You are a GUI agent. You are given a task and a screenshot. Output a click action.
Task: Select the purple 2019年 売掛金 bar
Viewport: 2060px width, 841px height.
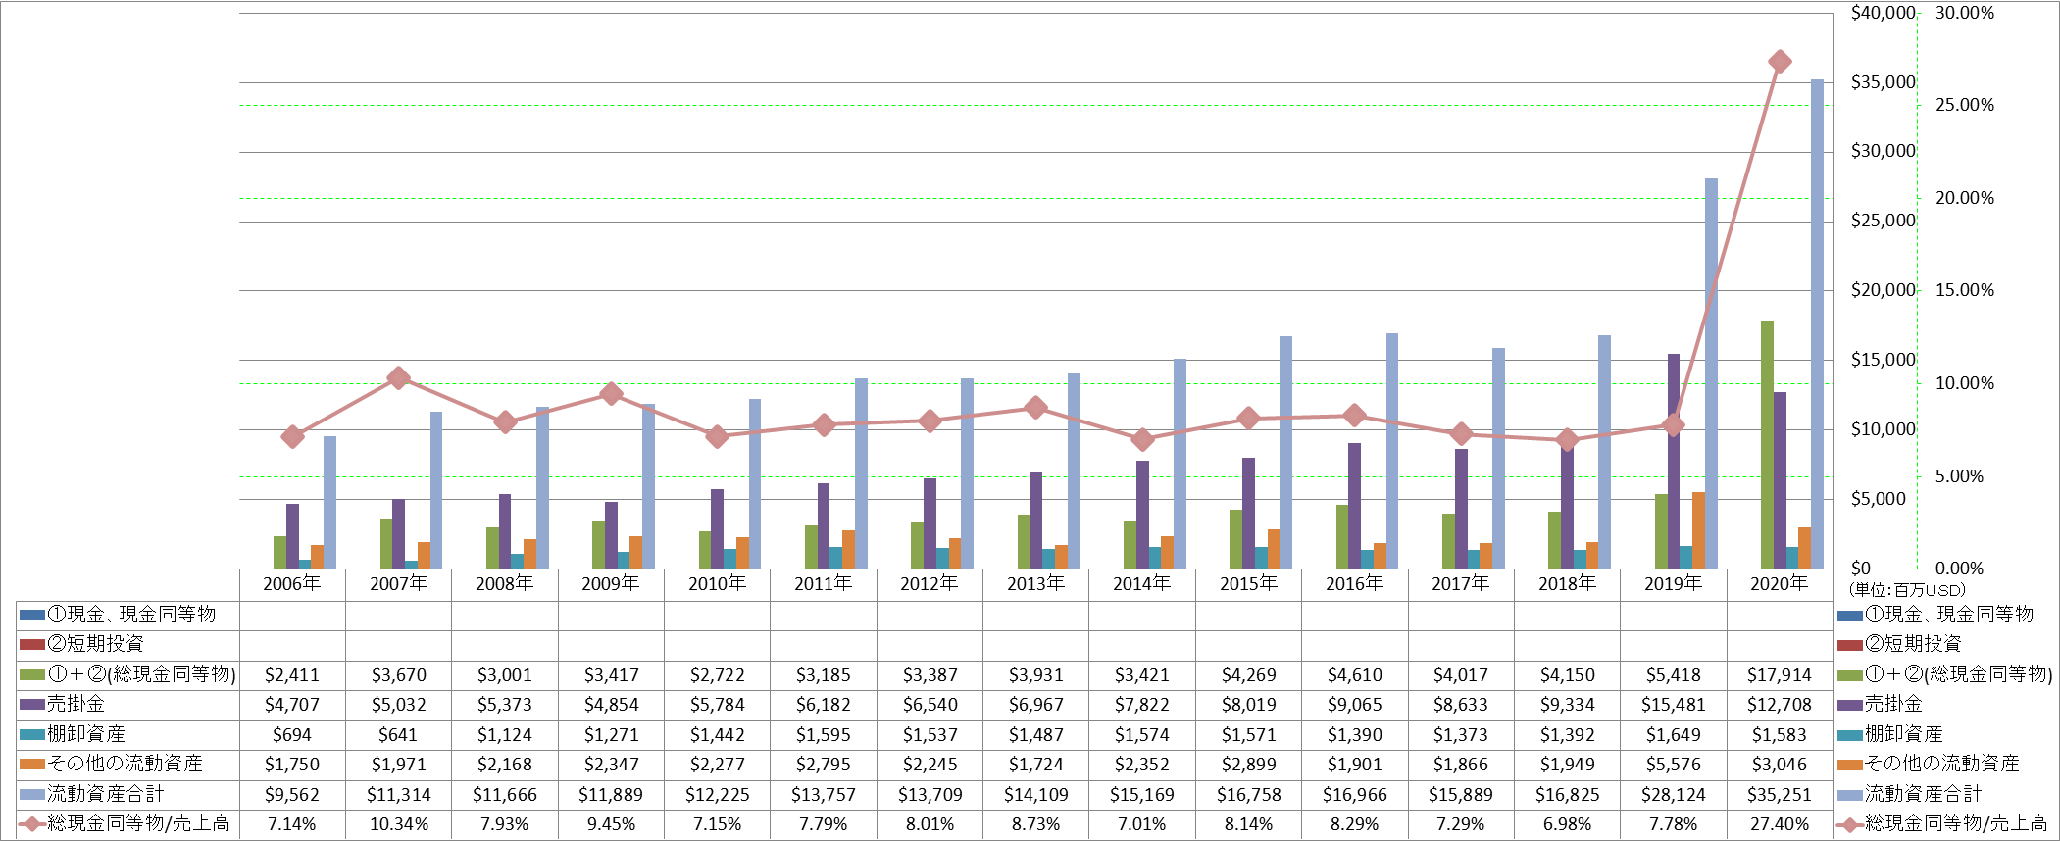point(1674,461)
